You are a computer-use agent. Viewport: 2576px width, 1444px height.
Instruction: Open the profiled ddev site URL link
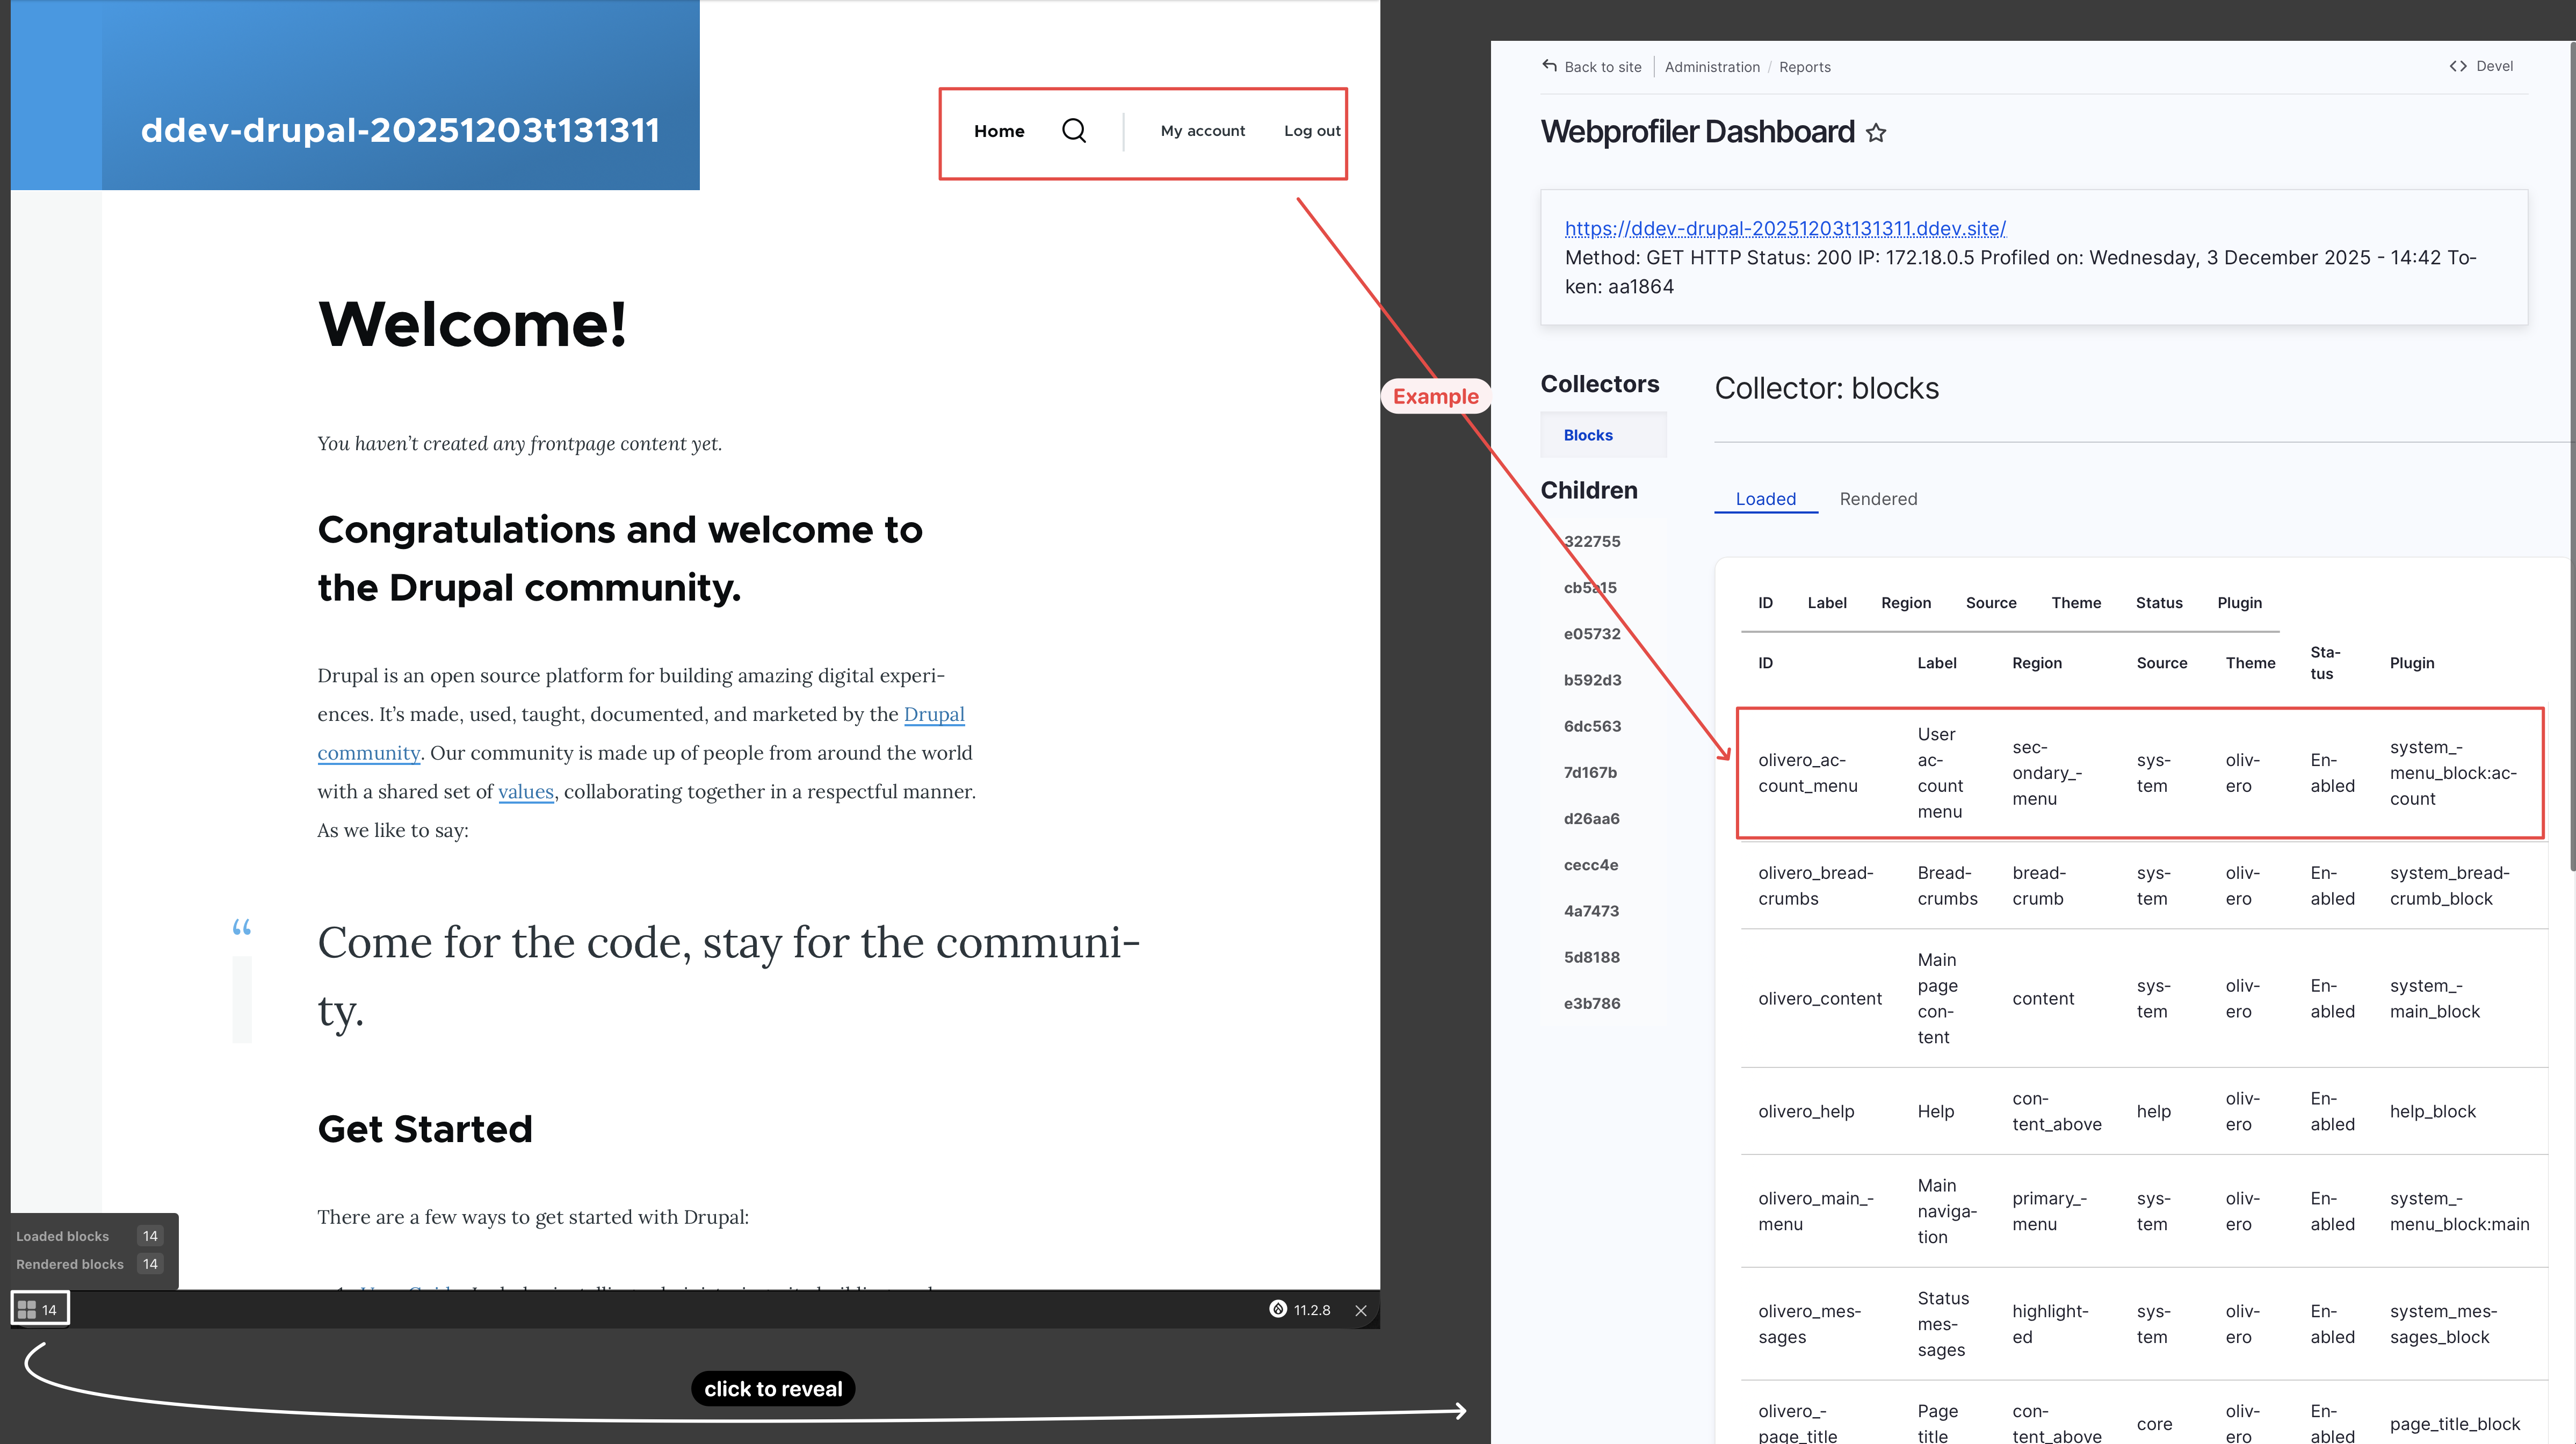point(1785,229)
